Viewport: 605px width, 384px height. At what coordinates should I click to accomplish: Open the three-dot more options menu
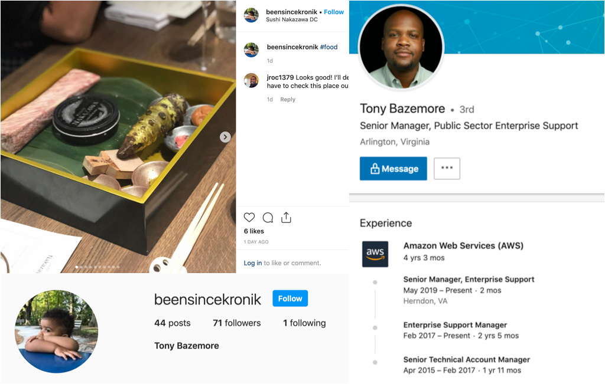coord(447,168)
